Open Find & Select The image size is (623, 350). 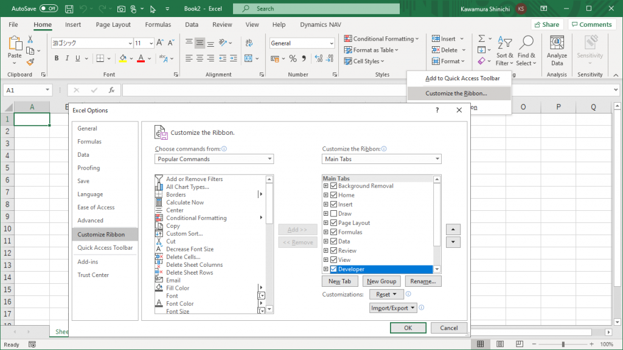pyautogui.click(x=526, y=51)
